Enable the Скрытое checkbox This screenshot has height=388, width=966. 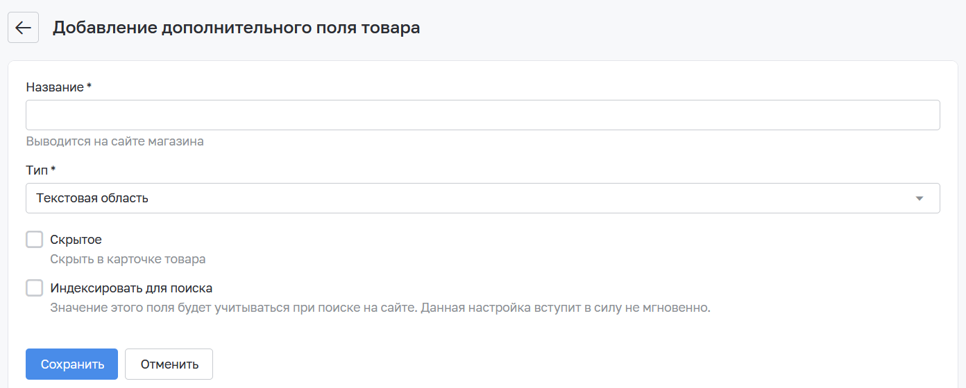[x=35, y=240]
